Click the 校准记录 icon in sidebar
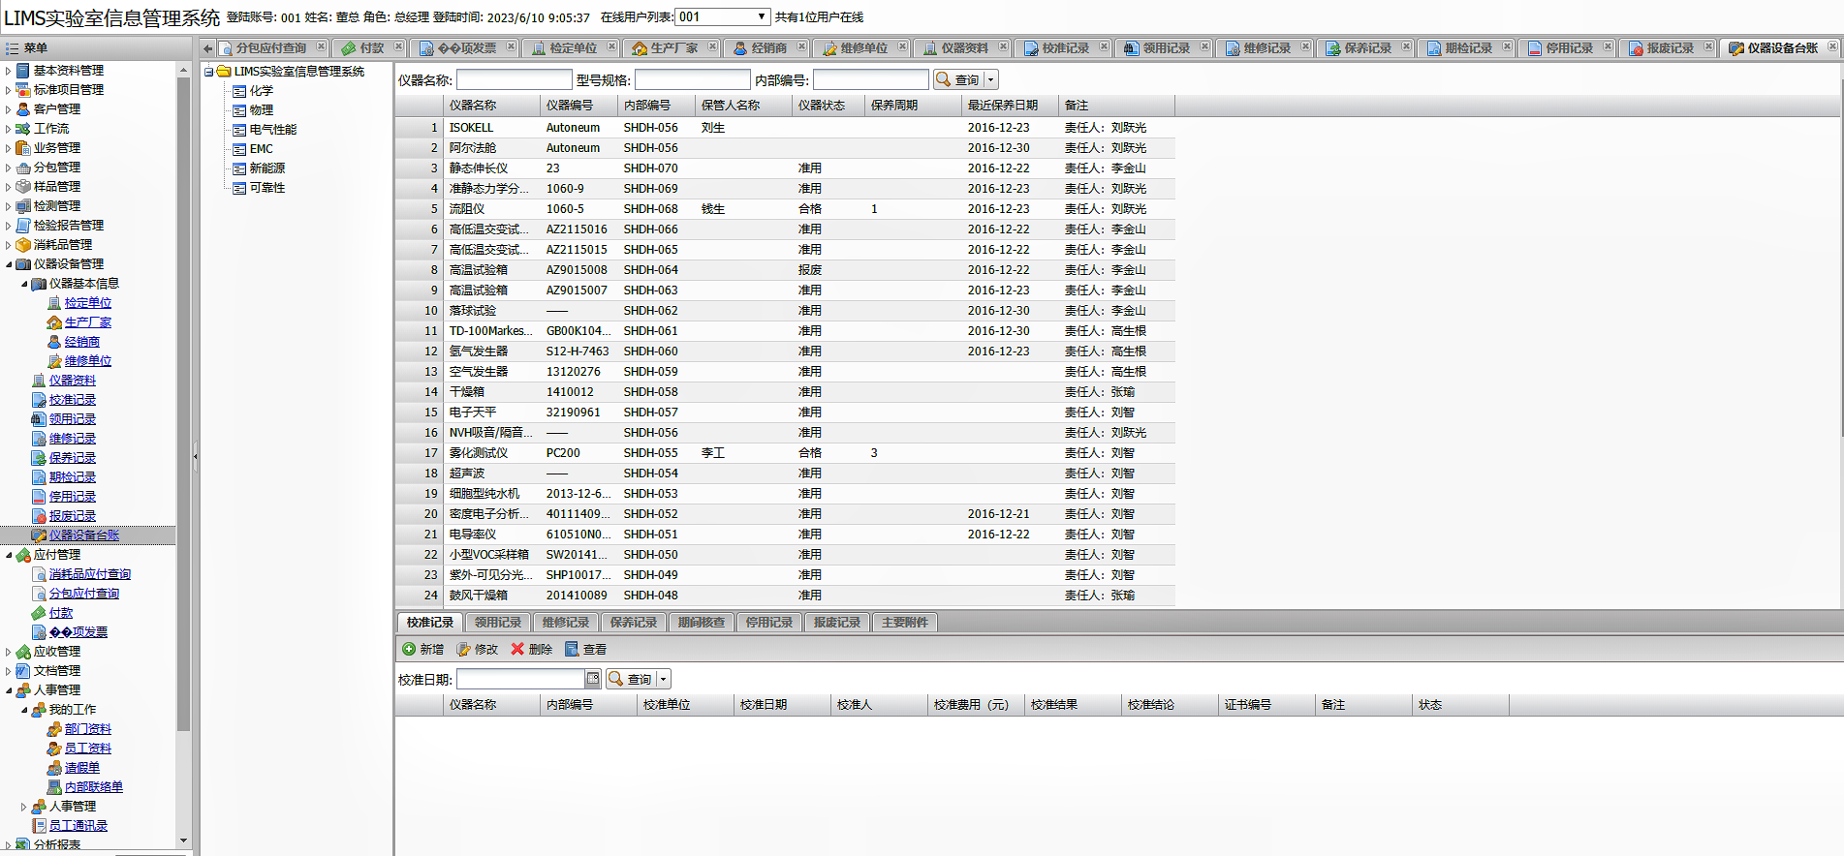This screenshot has width=1844, height=856. [40, 400]
